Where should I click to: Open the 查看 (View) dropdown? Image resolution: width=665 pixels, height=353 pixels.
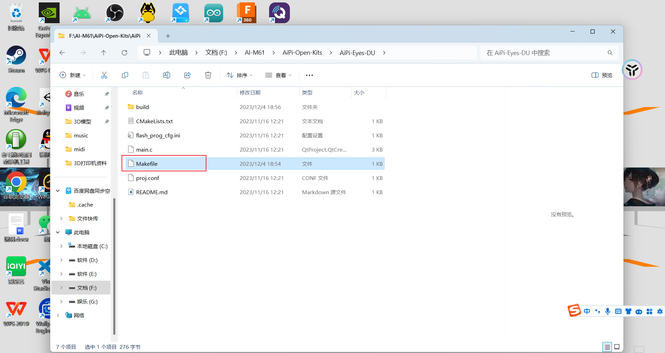[278, 75]
